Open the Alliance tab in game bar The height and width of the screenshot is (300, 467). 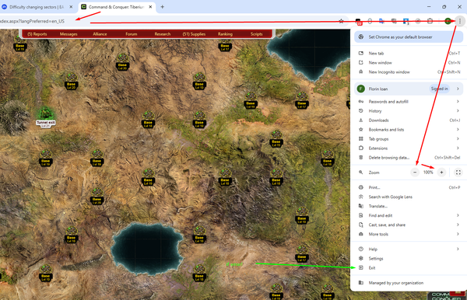tap(100, 34)
